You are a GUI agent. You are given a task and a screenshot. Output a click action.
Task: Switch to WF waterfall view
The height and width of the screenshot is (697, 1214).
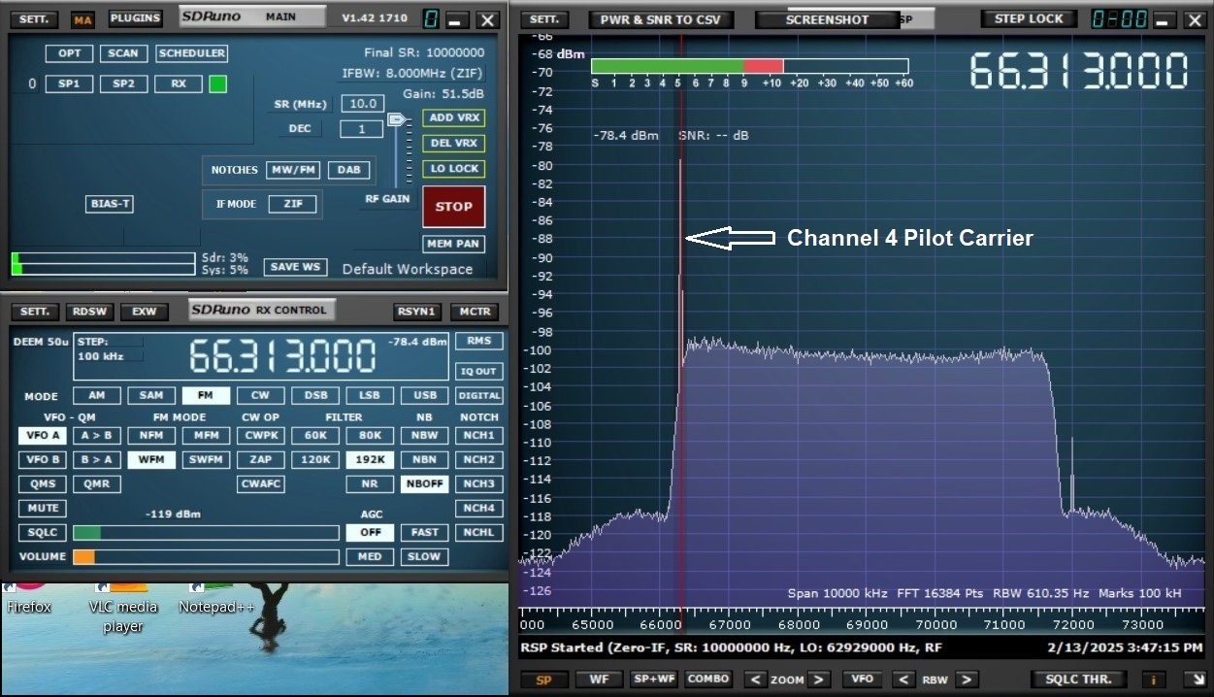600,680
